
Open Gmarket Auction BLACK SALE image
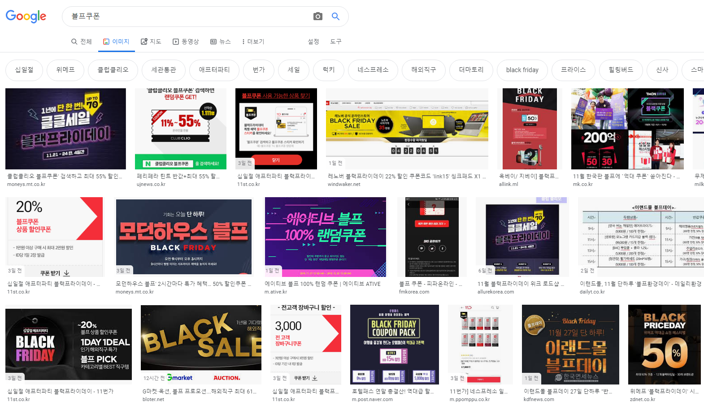coord(201,345)
